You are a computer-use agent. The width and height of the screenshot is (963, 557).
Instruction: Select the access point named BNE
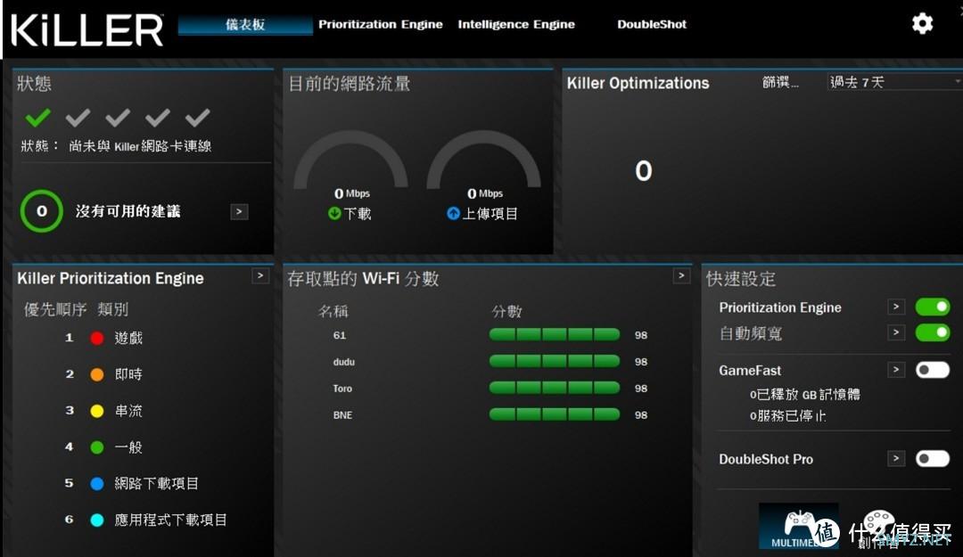pos(342,415)
